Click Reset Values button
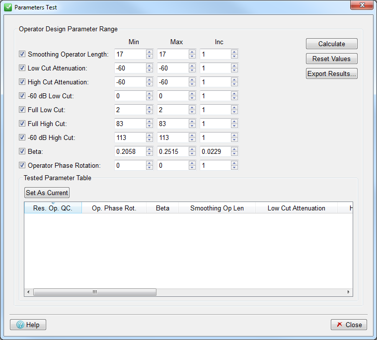Viewport: 377px width, 340px height. tap(332, 59)
